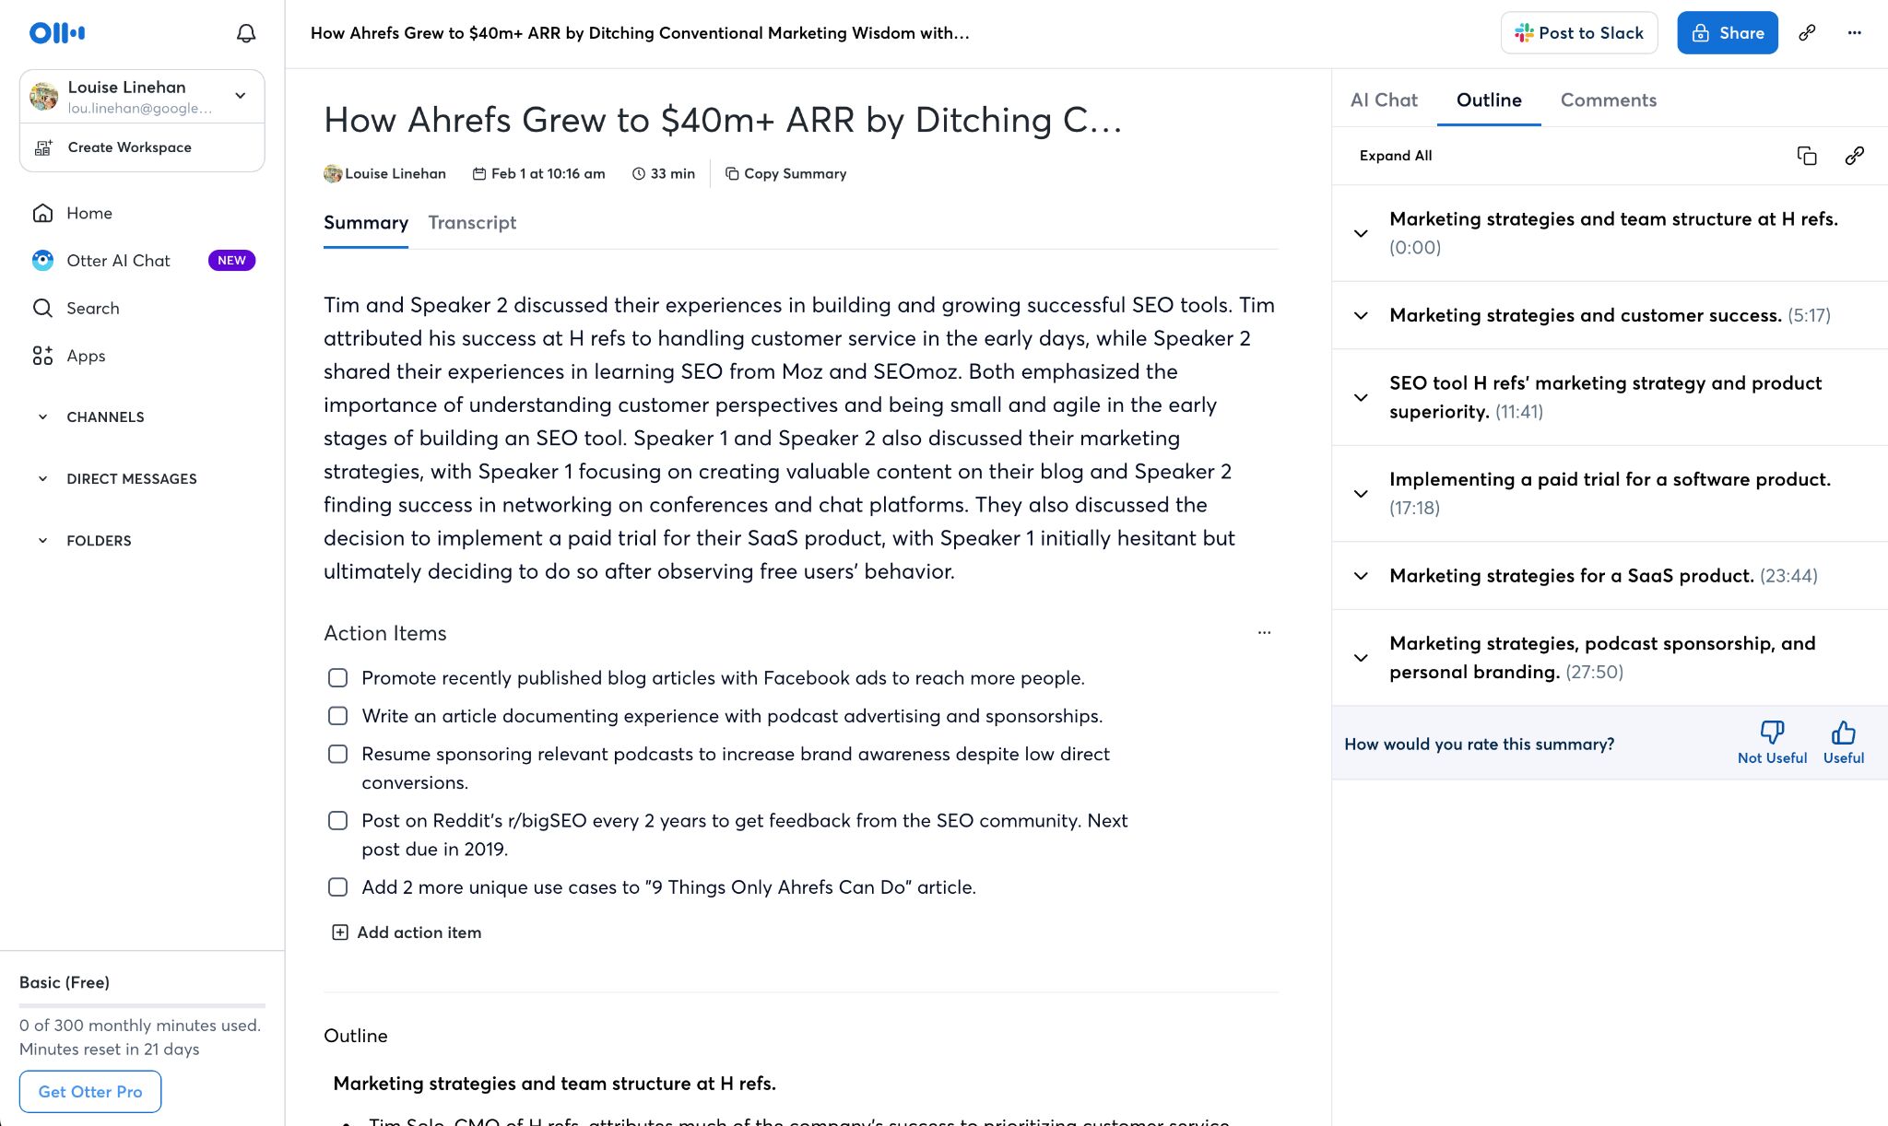Image resolution: width=1888 pixels, height=1126 pixels.
Task: Collapse the SEO tool marketing strategy section
Action: click(x=1363, y=397)
